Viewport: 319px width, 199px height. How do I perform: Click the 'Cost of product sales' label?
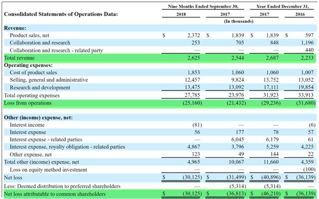(33, 73)
